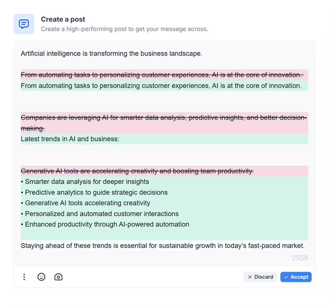
Task: Open the three-dot options menu
Action: [x=24, y=277]
